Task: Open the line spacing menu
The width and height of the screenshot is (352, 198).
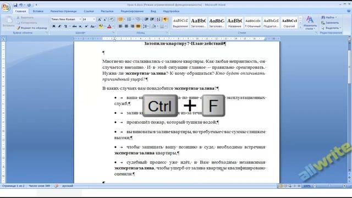Action: tap(146, 26)
